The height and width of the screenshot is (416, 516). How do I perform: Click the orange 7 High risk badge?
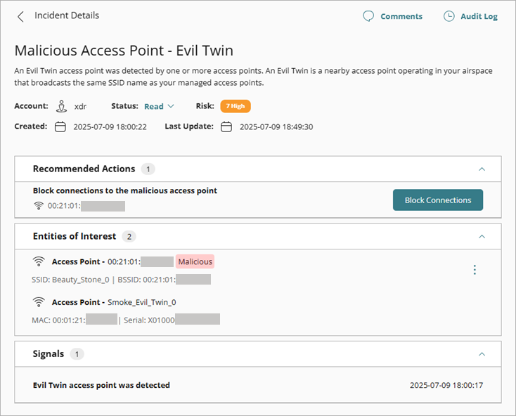(x=235, y=106)
